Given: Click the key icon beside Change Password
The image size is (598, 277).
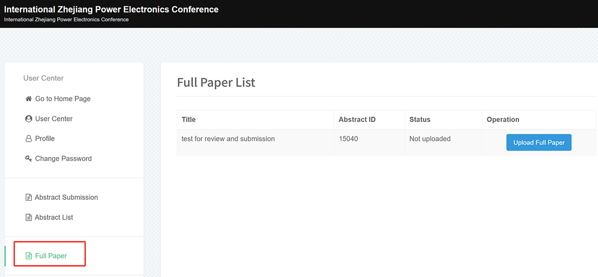Looking at the screenshot, I should pos(28,159).
